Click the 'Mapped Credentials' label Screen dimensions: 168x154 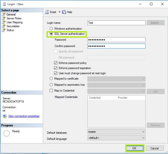point(66,97)
